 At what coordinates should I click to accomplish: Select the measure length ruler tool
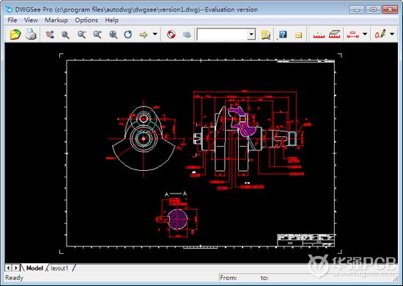tap(319, 34)
